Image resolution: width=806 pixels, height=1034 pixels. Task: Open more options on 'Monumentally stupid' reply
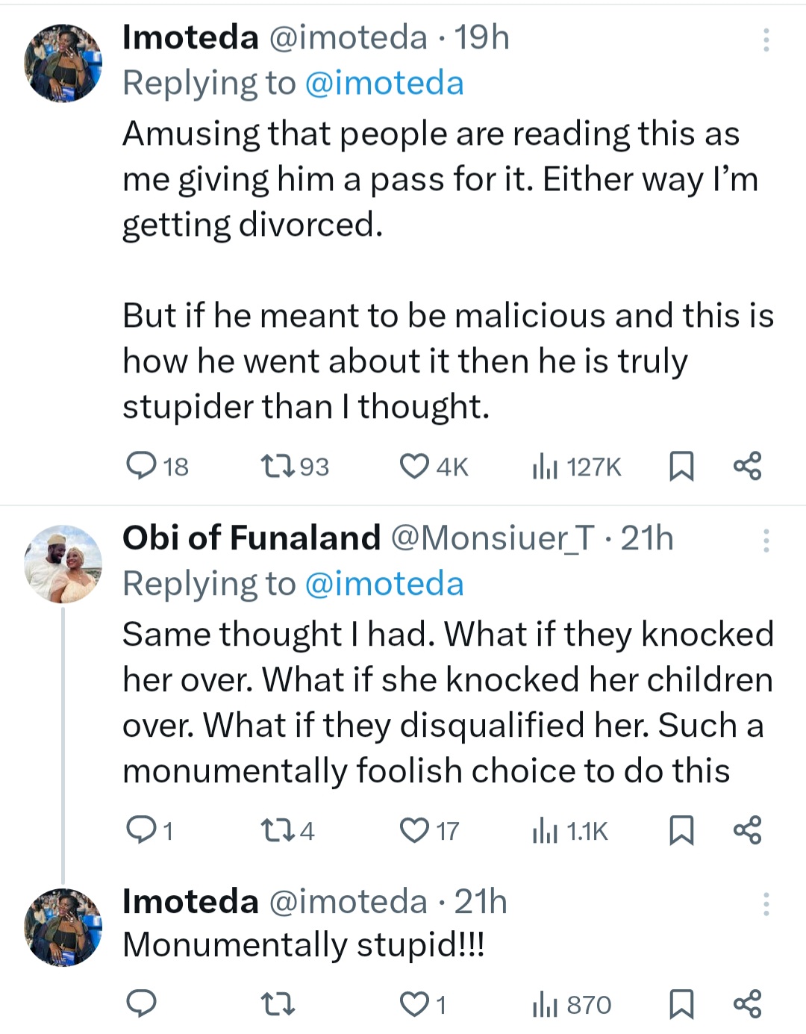tap(766, 904)
